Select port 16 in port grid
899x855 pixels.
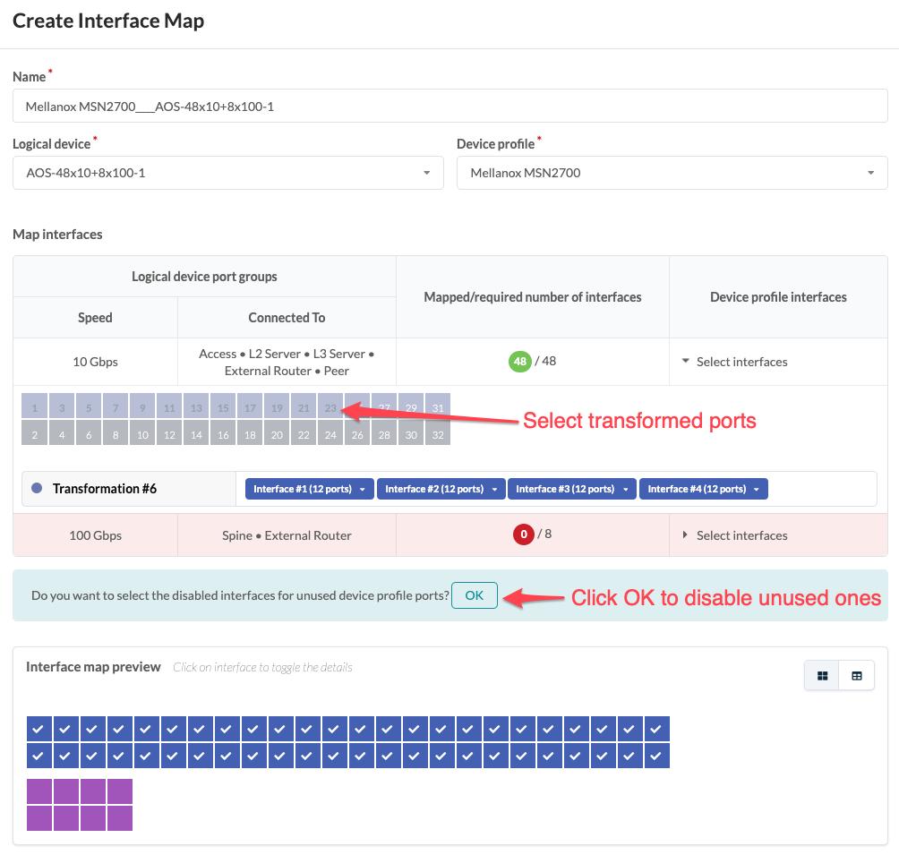tap(223, 435)
